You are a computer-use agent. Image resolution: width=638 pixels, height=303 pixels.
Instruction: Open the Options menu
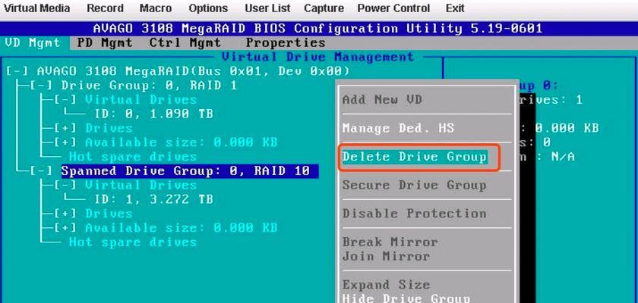coord(208,8)
